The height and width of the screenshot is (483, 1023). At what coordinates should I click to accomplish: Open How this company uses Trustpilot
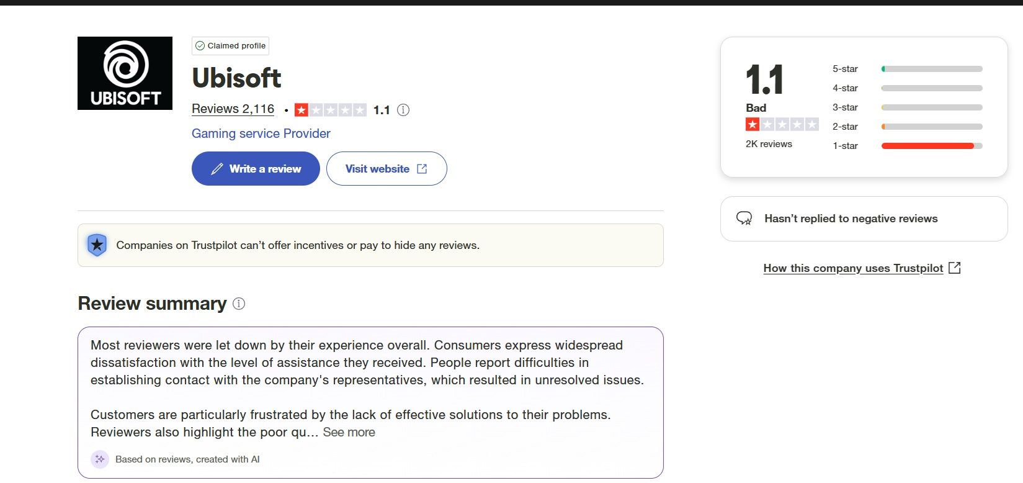click(x=853, y=268)
